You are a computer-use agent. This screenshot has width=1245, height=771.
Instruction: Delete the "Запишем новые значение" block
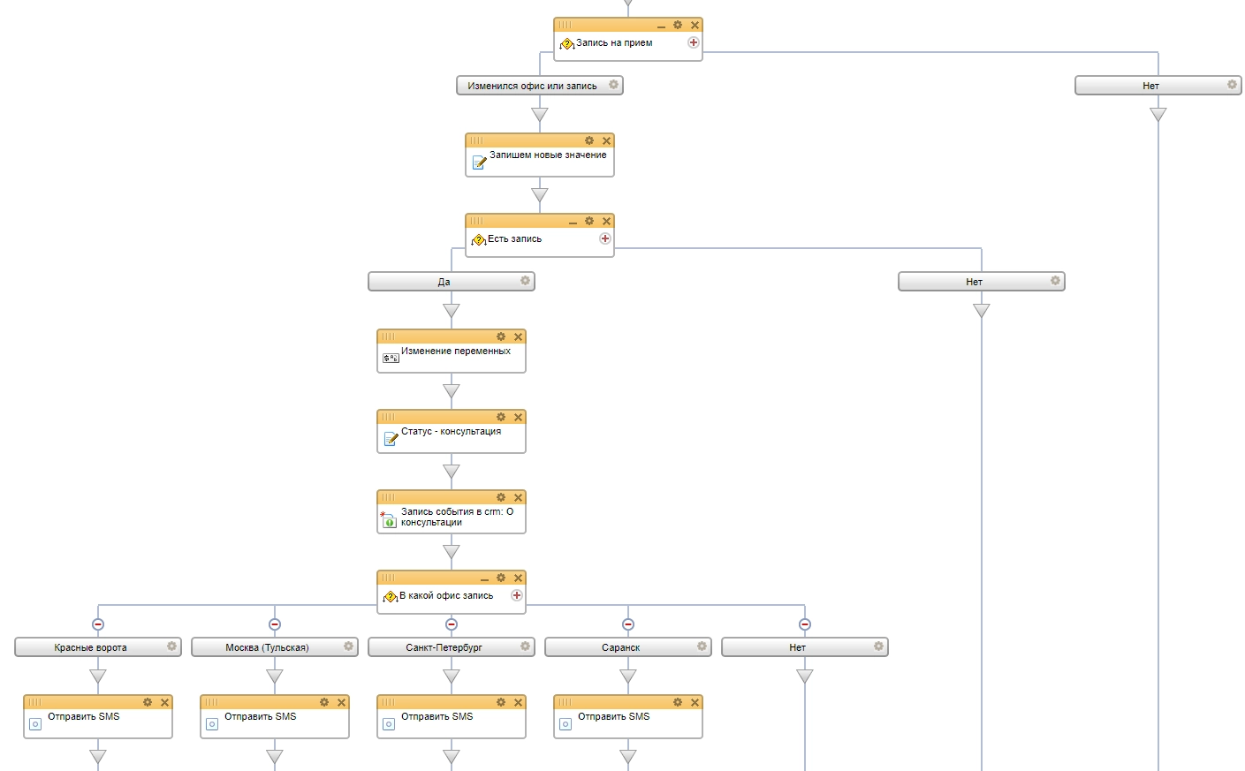[x=606, y=141]
